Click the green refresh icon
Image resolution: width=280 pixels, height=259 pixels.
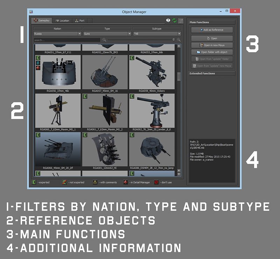[x=174, y=21]
